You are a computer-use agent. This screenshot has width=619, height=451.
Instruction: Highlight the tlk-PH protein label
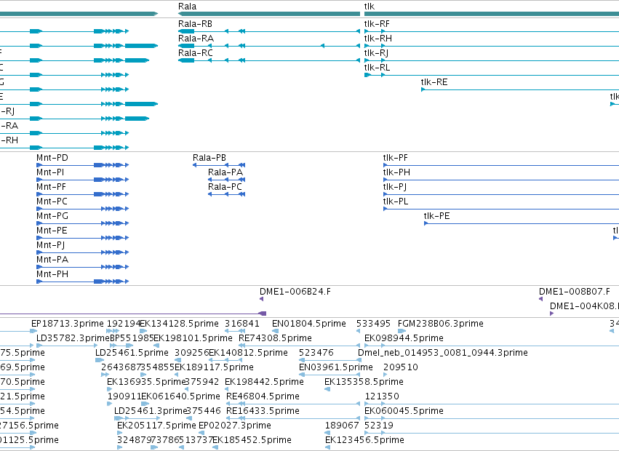(396, 172)
